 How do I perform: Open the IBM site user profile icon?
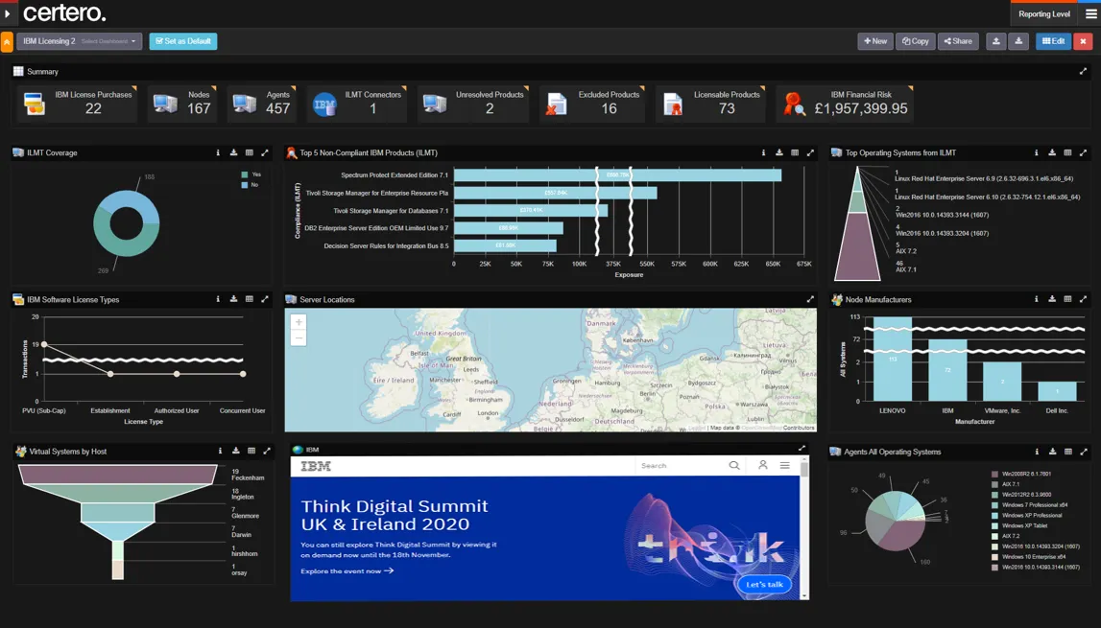(762, 465)
